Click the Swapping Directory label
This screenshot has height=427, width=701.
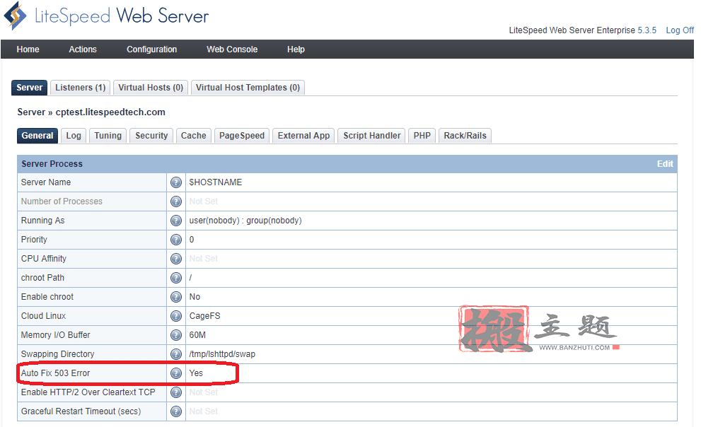(58, 354)
